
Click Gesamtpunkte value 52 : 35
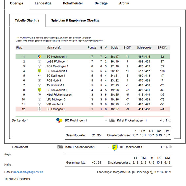tap(96, 135)
